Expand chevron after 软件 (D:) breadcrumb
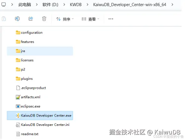Image resolution: width=185 pixels, height=140 pixels. [x=64, y=5]
